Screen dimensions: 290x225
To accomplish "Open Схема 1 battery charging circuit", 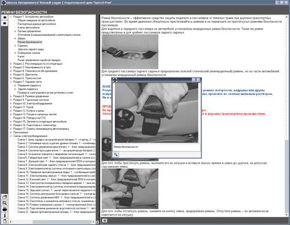I will pos(56,139).
